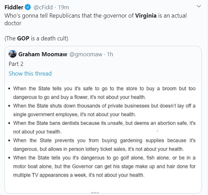Expand the tweet options chevron menu
Viewport: 208px width, 195px height.
coord(199,6)
